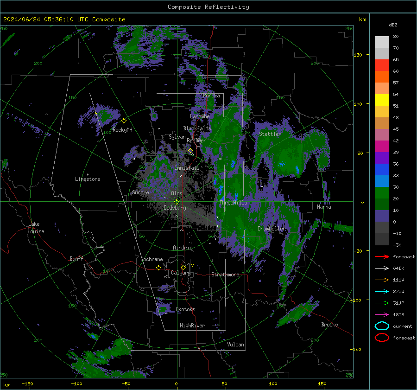Click the orange 111V arrow legend icon
The width and height of the screenshot is (417, 390).
[x=382, y=280]
